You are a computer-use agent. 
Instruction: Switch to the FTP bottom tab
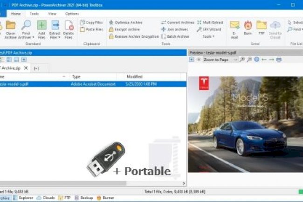click(x=64, y=198)
